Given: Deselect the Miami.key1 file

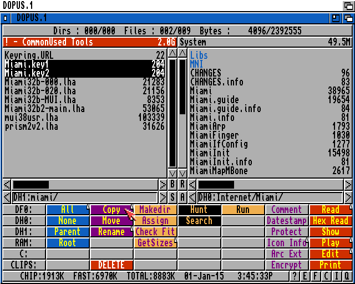Looking at the screenshot, I should point(85,64).
